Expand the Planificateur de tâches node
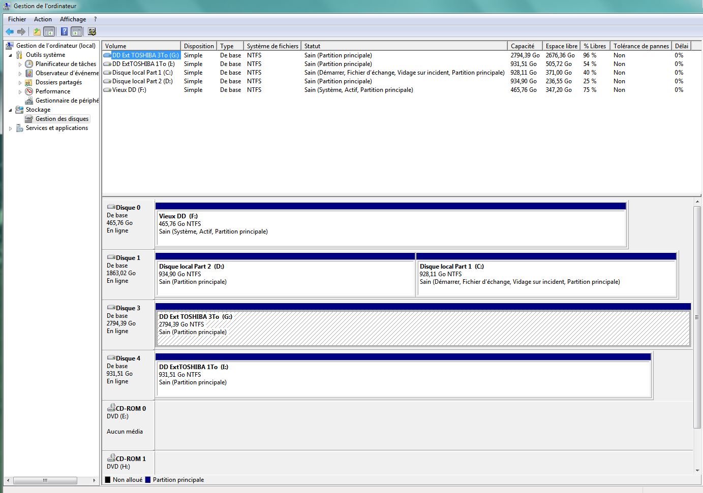 (20, 64)
